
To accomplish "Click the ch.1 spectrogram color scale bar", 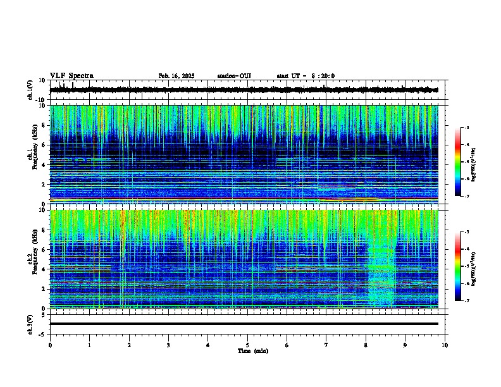I will [x=458, y=162].
